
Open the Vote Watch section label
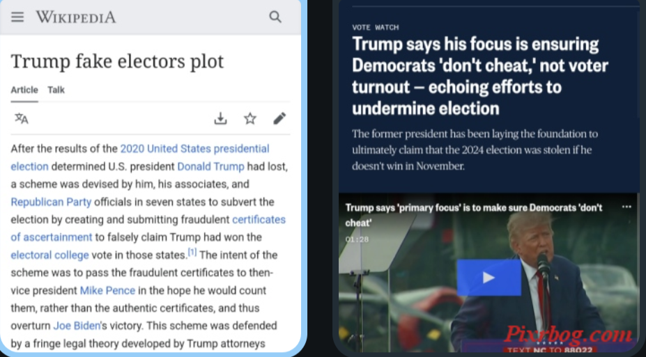pos(376,28)
